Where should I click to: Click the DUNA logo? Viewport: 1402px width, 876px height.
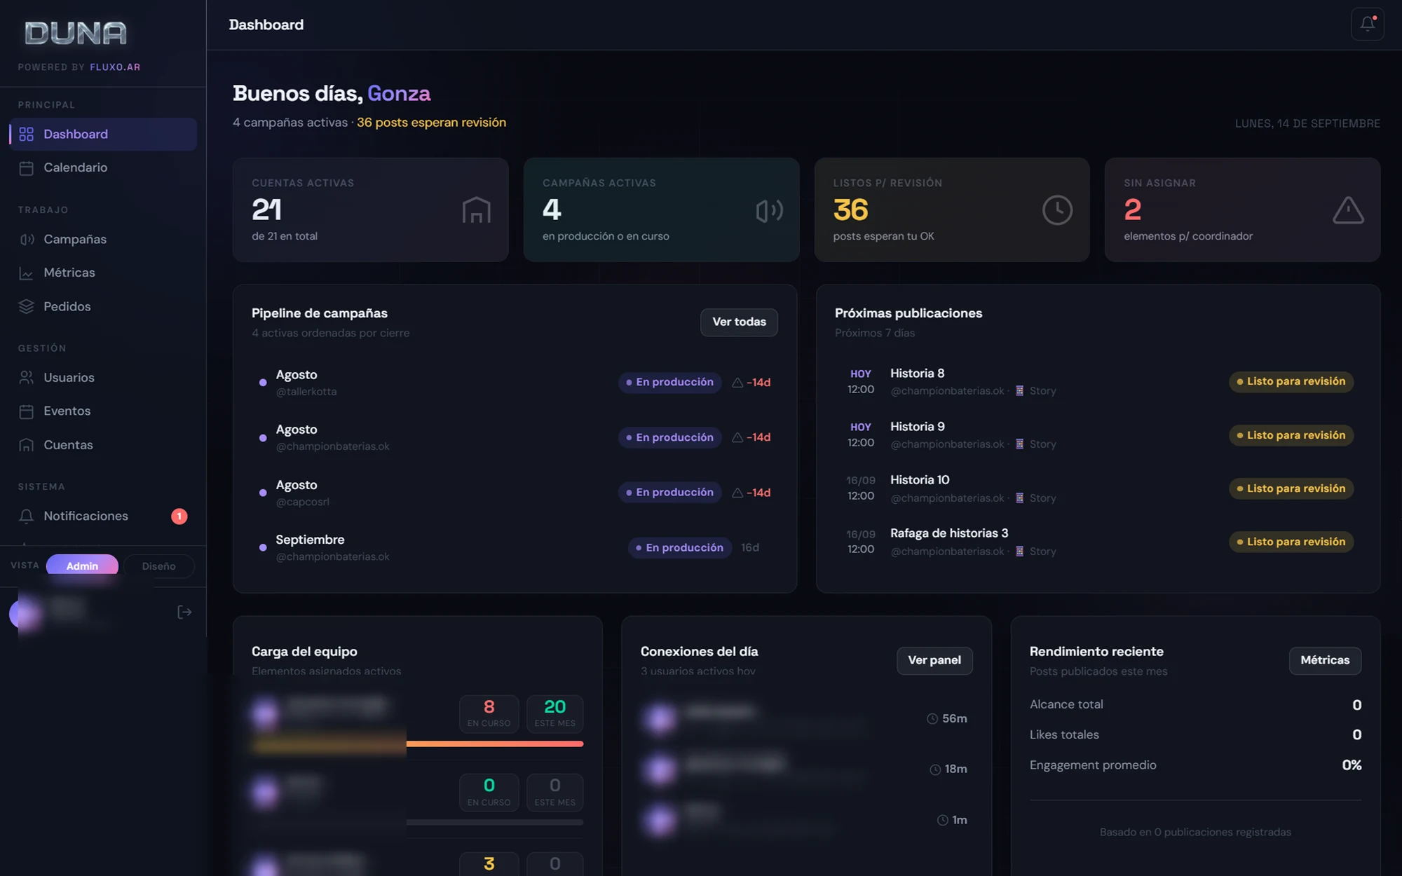click(76, 33)
